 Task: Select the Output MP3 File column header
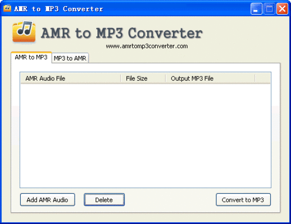210,79
